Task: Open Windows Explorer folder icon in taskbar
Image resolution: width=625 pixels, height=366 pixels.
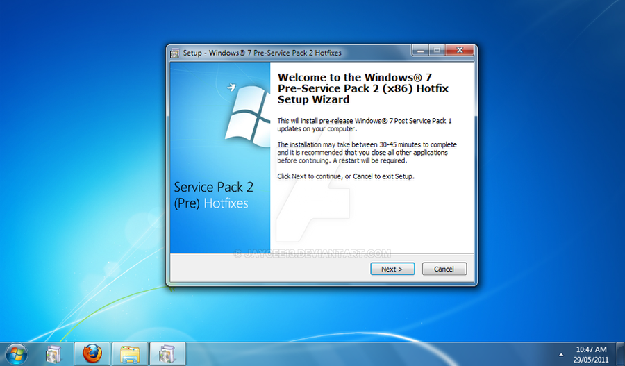Action: [x=130, y=354]
